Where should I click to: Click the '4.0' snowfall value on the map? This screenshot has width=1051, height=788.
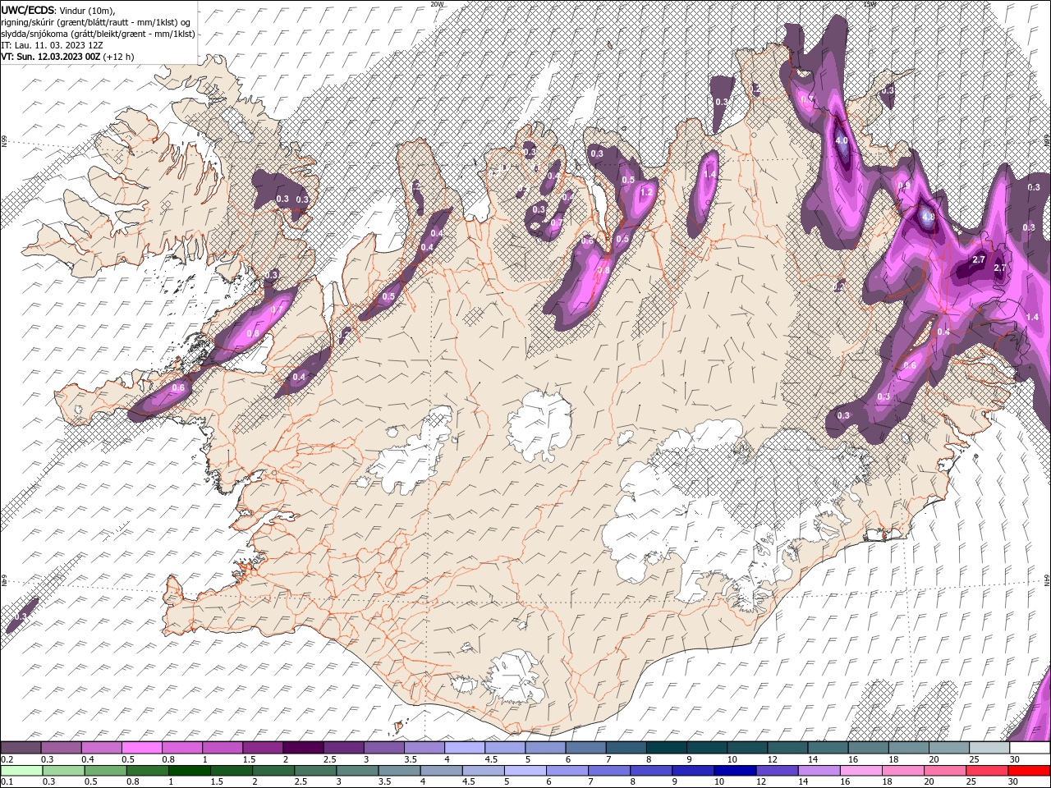pyautogui.click(x=842, y=141)
